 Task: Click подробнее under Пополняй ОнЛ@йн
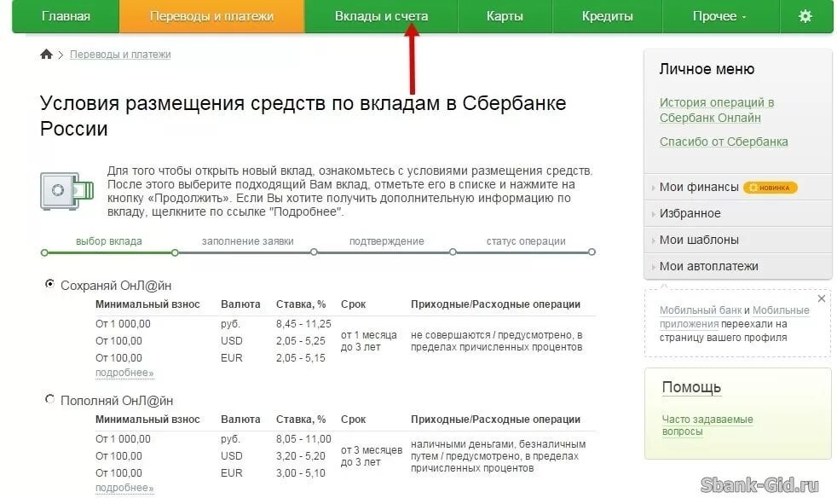click(x=124, y=488)
